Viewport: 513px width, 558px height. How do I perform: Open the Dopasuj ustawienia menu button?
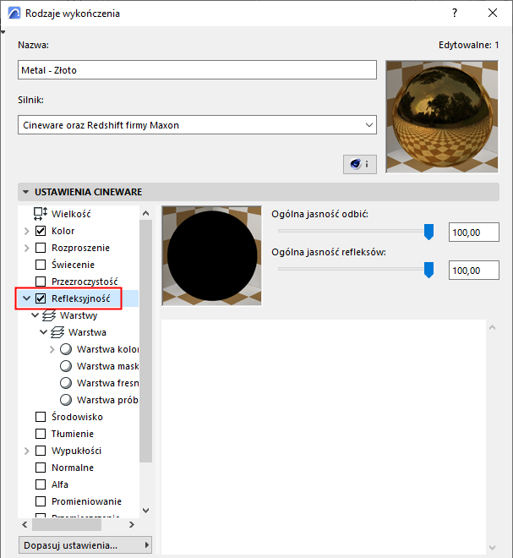(85, 545)
